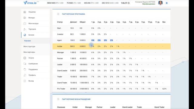The image size is (194, 109).
Task: Open Моя структура submenu item
Action: [x=29, y=46]
